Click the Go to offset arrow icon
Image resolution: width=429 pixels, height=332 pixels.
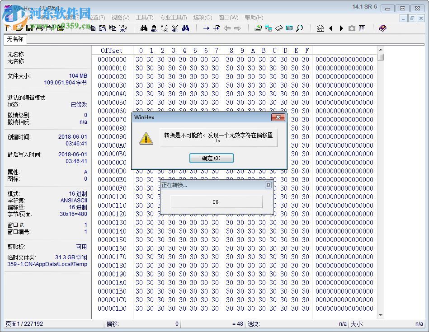click(206, 28)
